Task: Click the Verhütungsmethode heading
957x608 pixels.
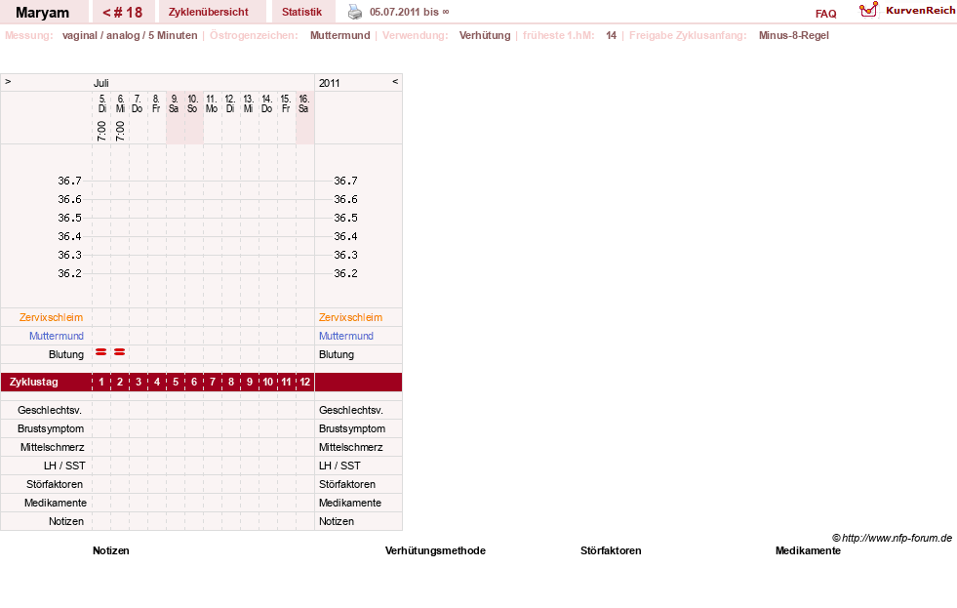Action: (435, 550)
